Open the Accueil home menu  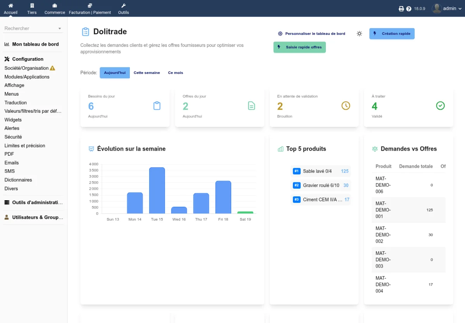pos(10,9)
